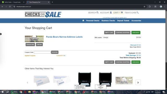This screenshot has width=167, height=94.
Task: Click the phone icon beside 708-613-2450
Action: pos(138,13)
